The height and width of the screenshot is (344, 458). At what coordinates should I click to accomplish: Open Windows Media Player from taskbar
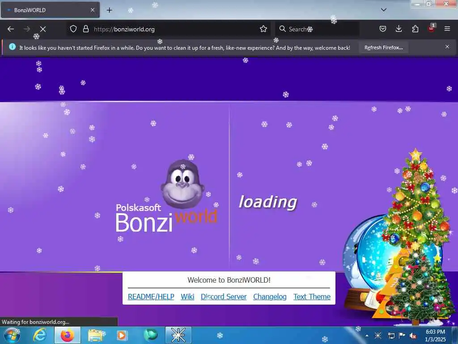(122, 335)
